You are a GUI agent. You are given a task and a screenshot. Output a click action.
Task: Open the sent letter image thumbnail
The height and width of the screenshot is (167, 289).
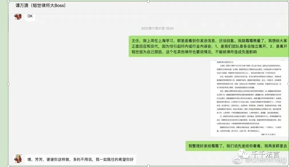249,99
